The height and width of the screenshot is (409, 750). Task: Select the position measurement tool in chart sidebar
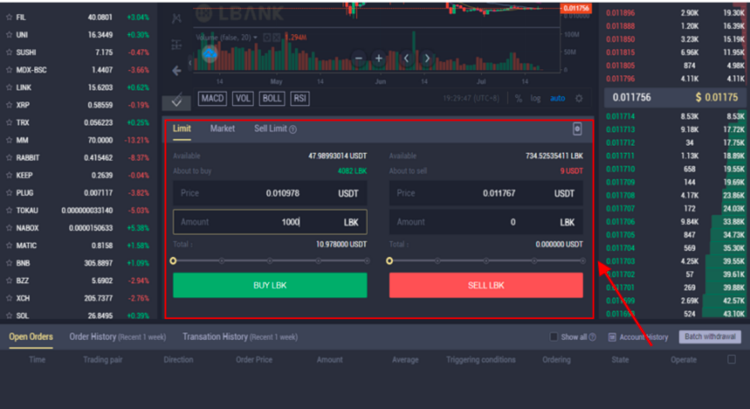click(176, 45)
